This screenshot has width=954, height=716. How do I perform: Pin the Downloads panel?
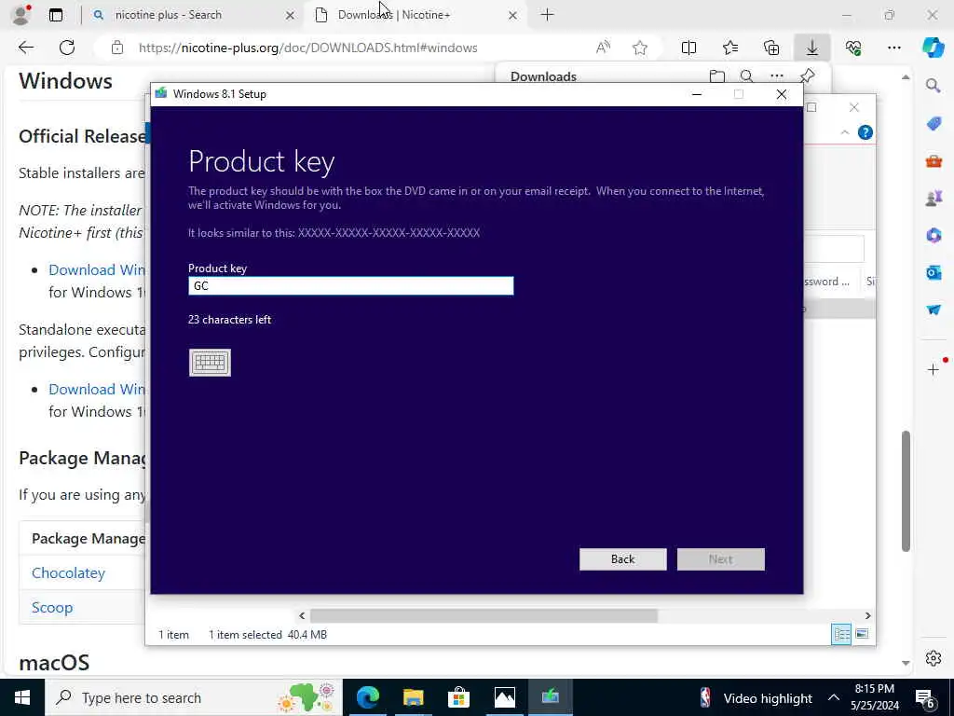pyautogui.click(x=807, y=76)
